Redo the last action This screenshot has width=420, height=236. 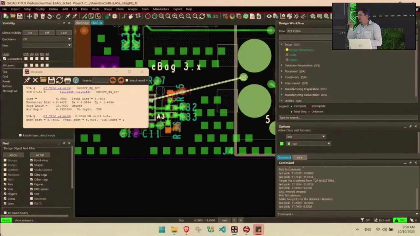click(x=58, y=16)
